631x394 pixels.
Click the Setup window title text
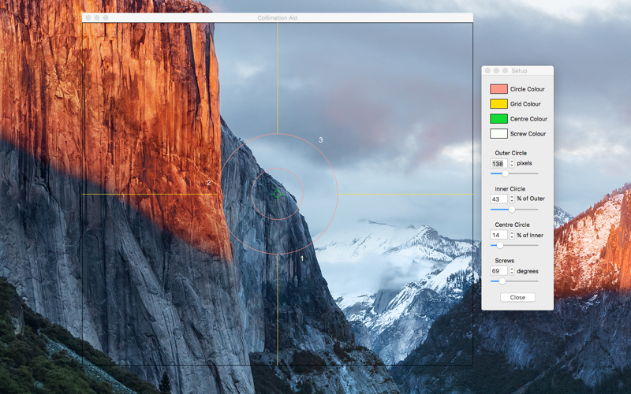[519, 70]
